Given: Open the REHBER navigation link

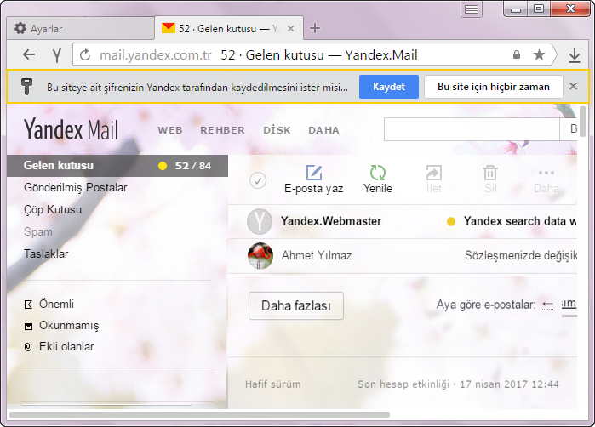Looking at the screenshot, I should pyautogui.click(x=222, y=130).
